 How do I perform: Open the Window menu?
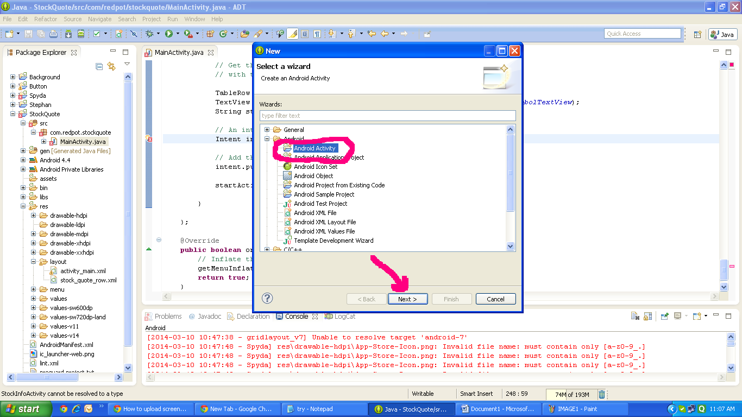pos(194,19)
